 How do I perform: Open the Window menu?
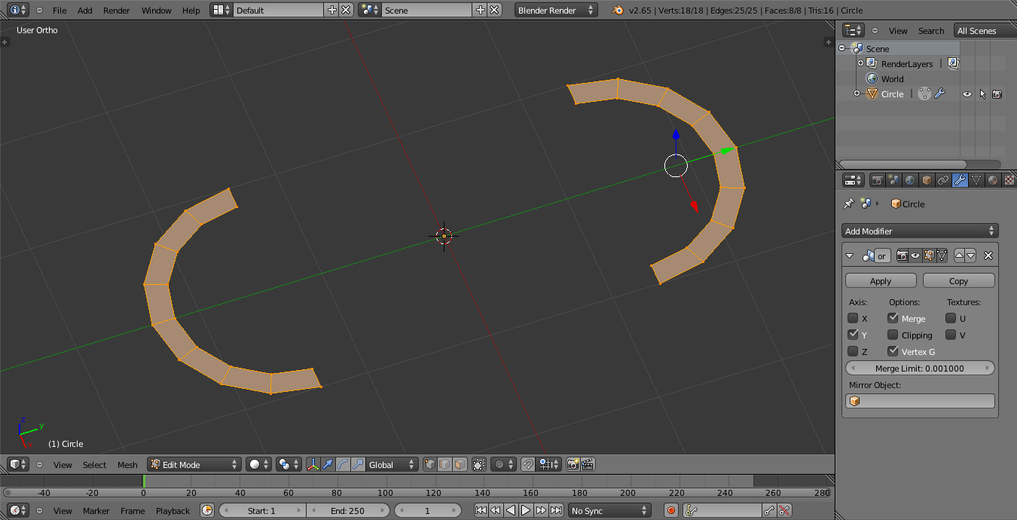156,10
